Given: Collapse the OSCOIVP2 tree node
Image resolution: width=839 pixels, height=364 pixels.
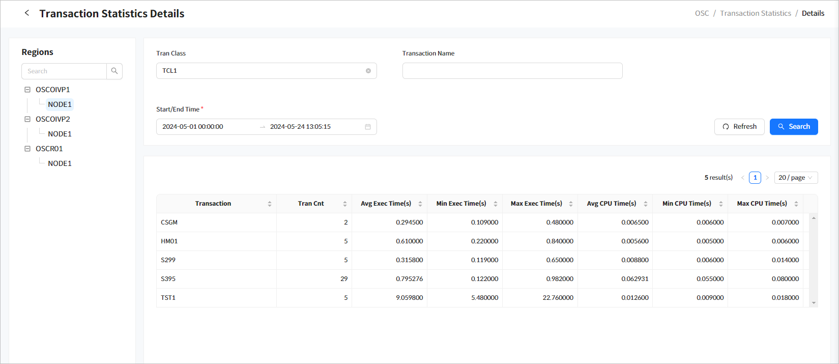Looking at the screenshot, I should [27, 119].
